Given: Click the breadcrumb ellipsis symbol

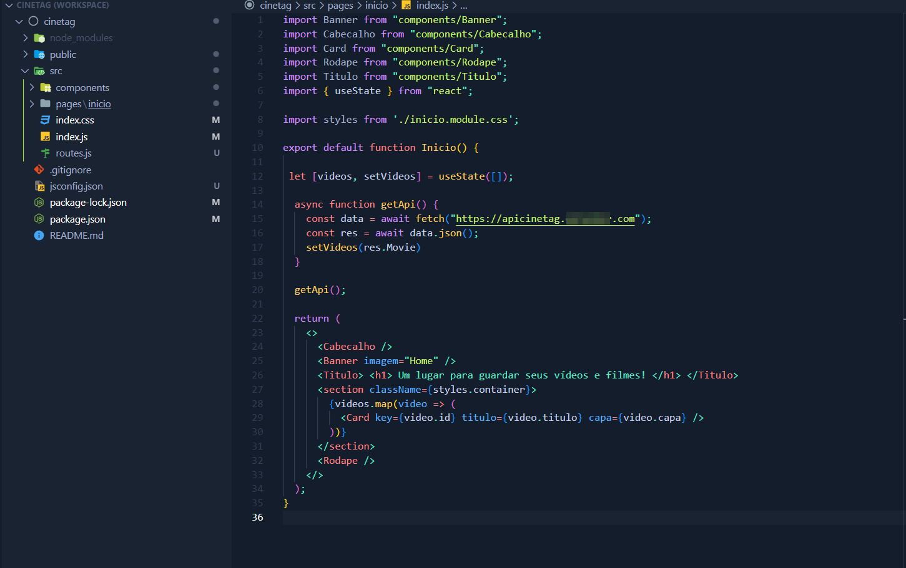Looking at the screenshot, I should tap(464, 6).
